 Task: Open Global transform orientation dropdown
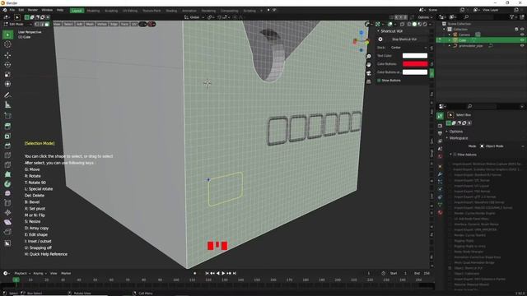[x=194, y=17]
